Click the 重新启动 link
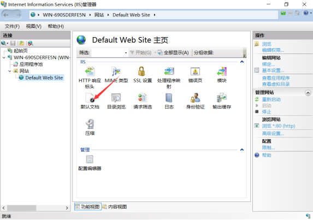This screenshot has width=313, height=220. [x=271, y=99]
